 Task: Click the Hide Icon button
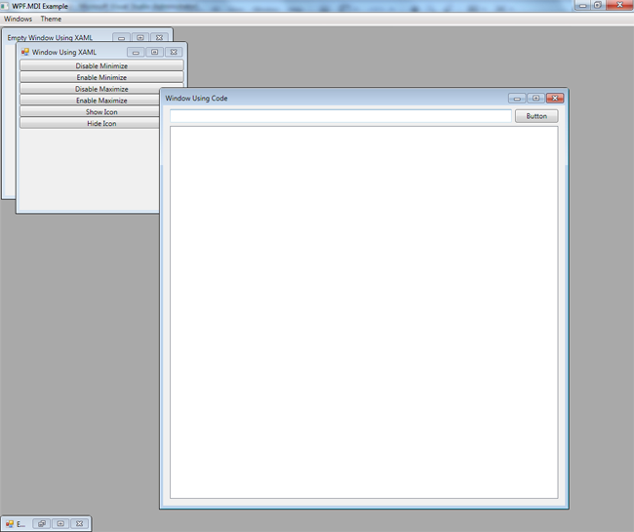pos(90,123)
